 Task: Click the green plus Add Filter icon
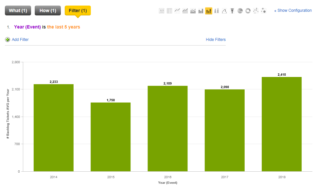tap(8, 40)
